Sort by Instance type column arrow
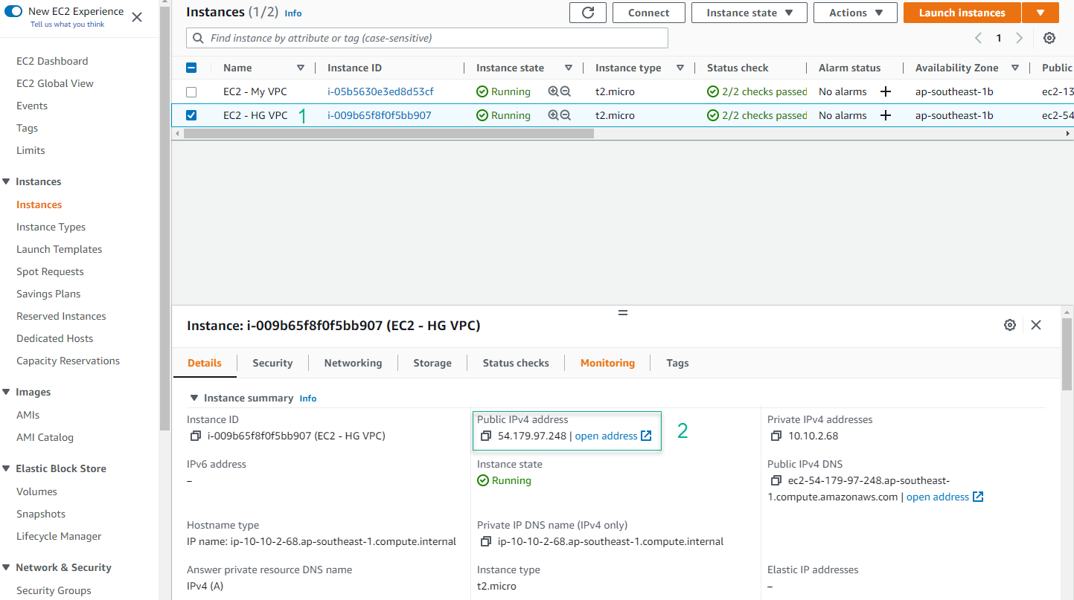The height and width of the screenshot is (600, 1074). (680, 68)
